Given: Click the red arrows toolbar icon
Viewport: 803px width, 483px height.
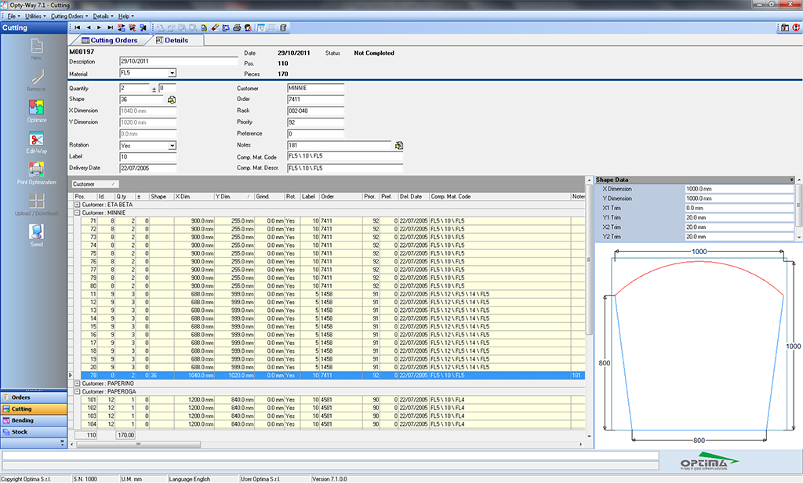Looking at the screenshot, I should 132,27.
